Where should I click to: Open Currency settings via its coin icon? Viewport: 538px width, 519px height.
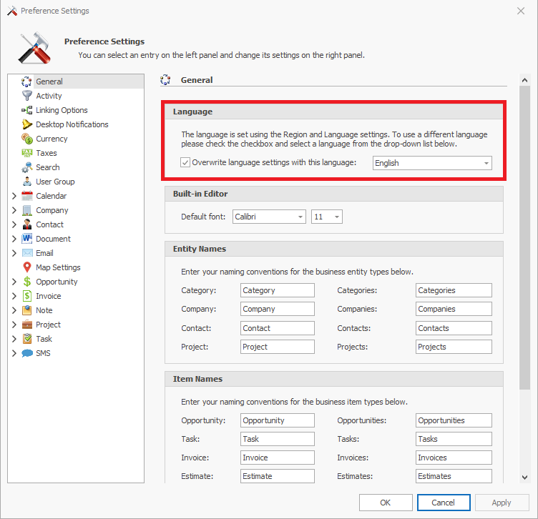point(27,139)
